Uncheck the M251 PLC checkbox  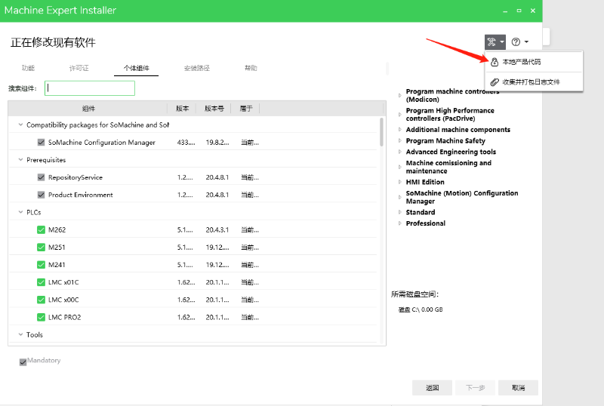click(42, 248)
